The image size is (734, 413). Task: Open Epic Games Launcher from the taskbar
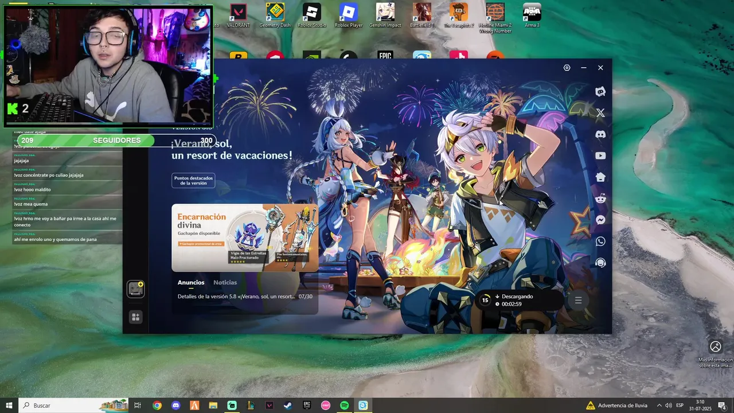[x=307, y=406]
